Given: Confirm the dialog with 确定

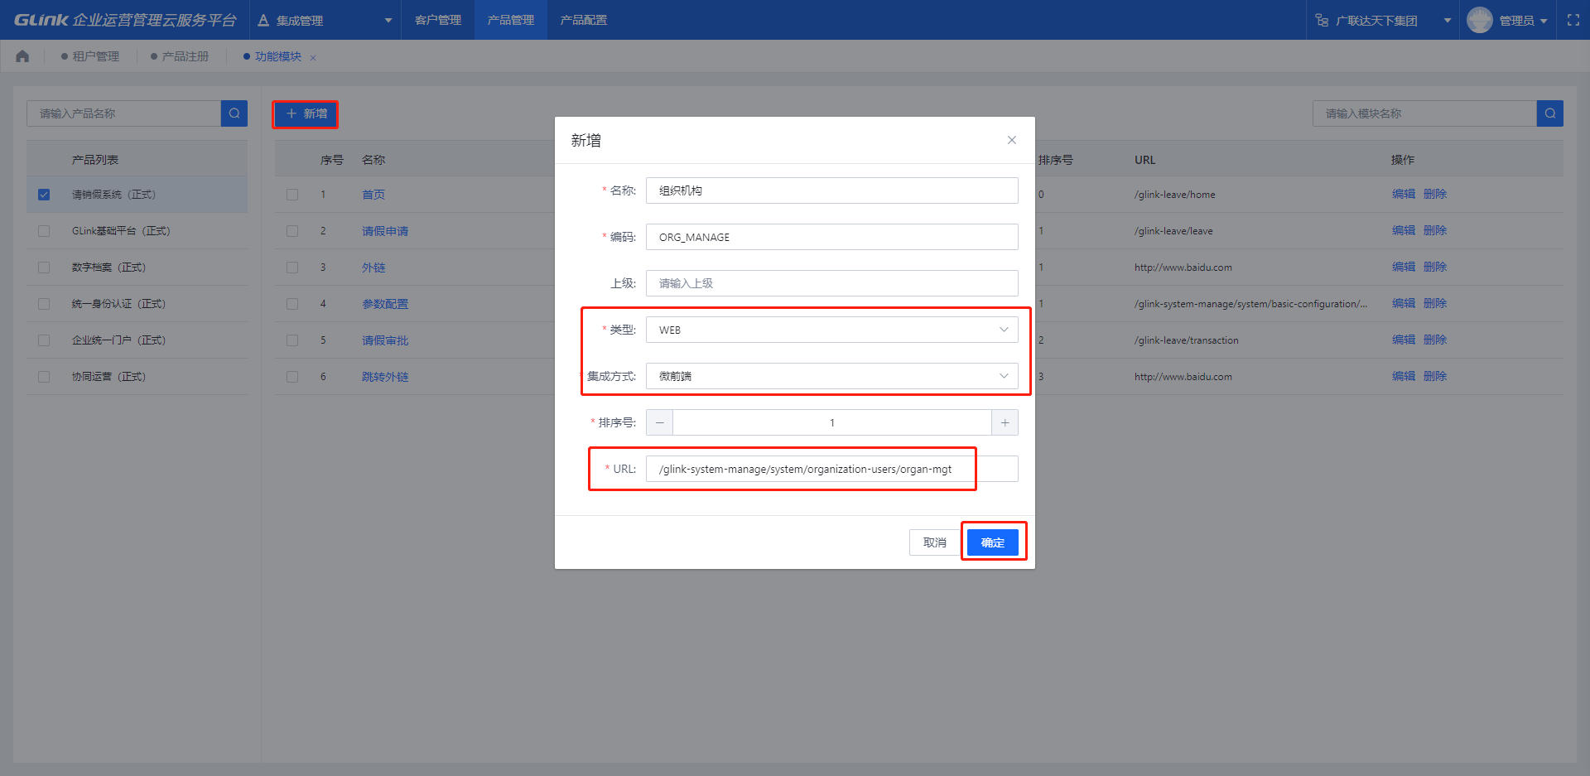Looking at the screenshot, I should click(x=993, y=542).
